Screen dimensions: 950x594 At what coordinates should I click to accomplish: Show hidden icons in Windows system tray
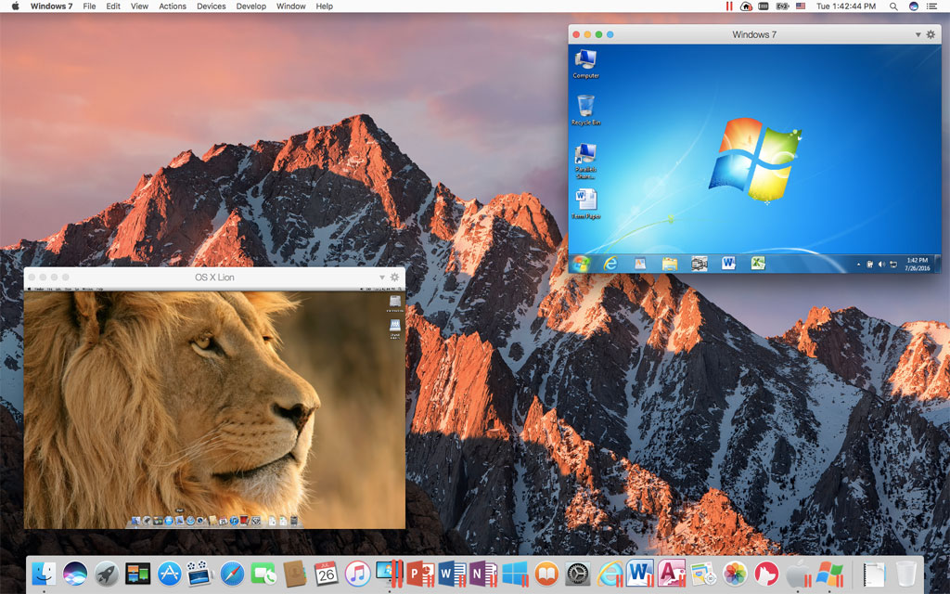858,265
